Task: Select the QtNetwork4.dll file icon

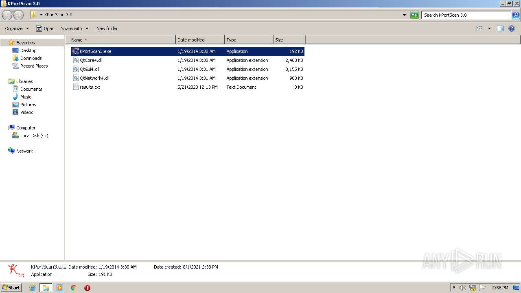Action: pos(76,78)
